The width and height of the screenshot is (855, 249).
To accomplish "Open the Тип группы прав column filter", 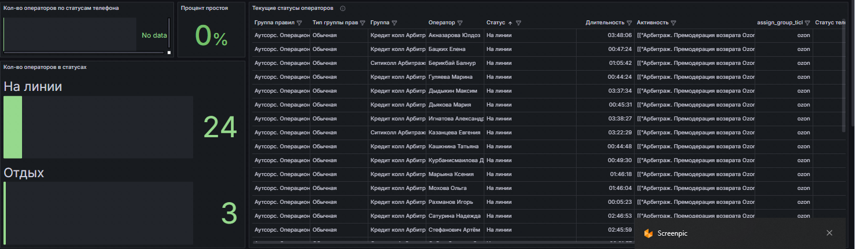I will tap(363, 23).
